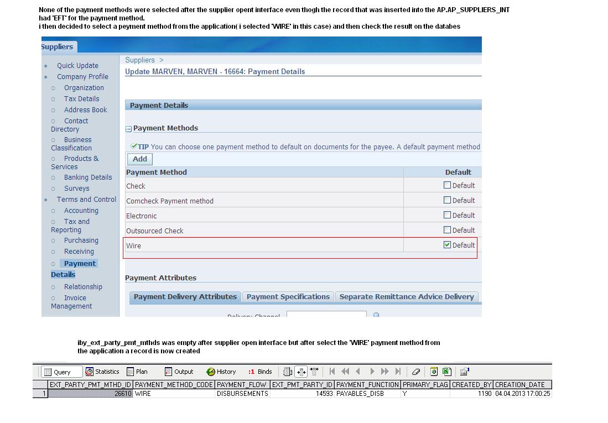The height and width of the screenshot is (423, 608).
Task: Uncheck Default for Wire payment method
Action: coord(447,244)
